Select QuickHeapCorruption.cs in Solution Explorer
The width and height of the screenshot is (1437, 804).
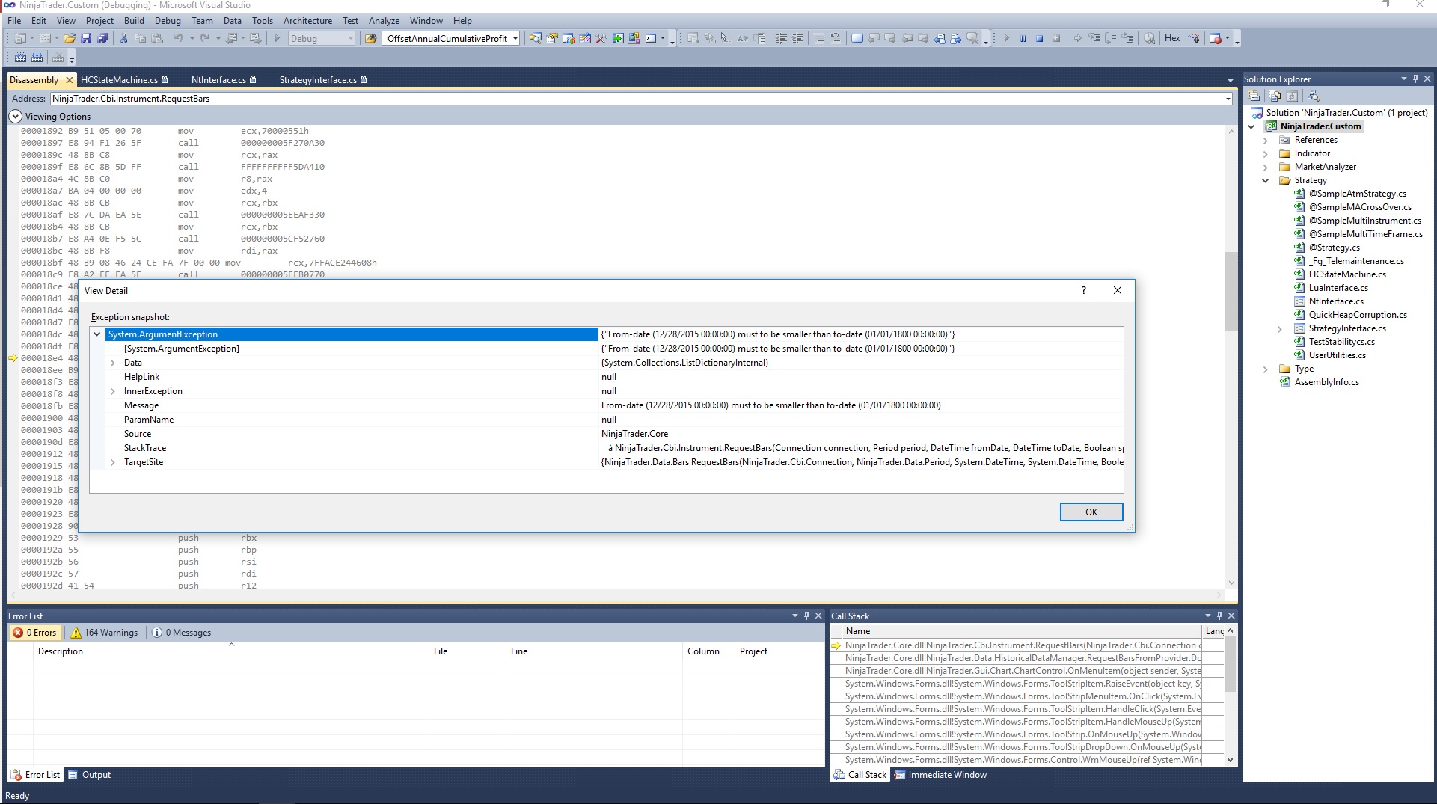(x=1358, y=315)
